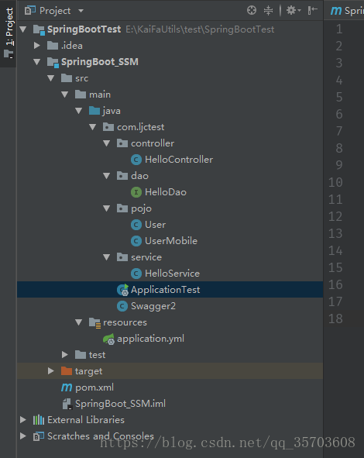Collapse the service package arrow
Viewport: 364px width, 458px height.
coord(107,257)
